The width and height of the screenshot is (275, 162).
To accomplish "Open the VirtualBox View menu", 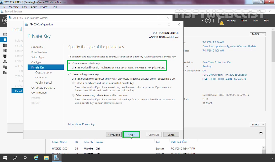I will [x=24, y=7].
